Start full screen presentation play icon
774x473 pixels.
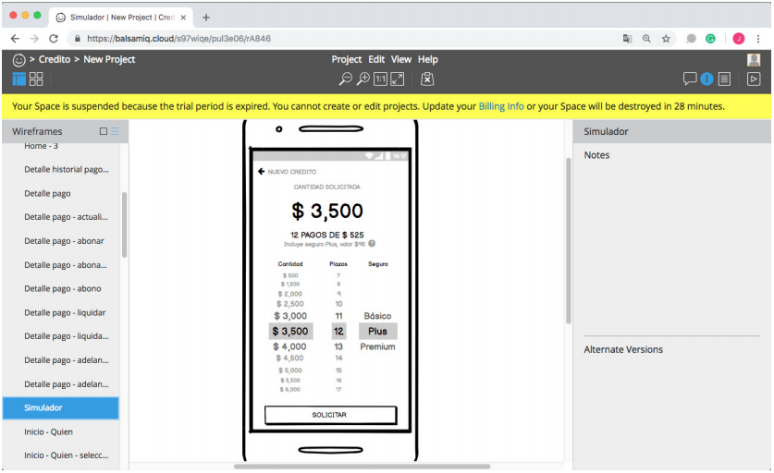tap(754, 79)
